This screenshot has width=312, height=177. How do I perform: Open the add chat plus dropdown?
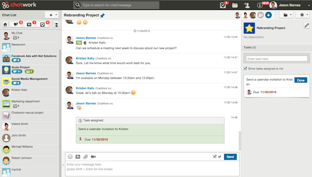[x=52, y=15]
